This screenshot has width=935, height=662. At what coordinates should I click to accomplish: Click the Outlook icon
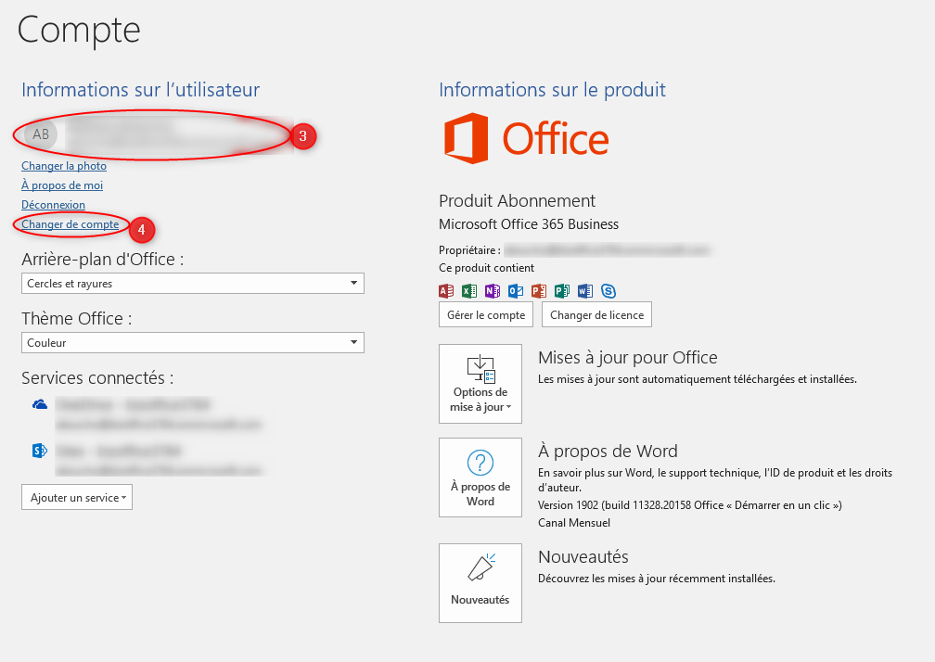tap(516, 291)
